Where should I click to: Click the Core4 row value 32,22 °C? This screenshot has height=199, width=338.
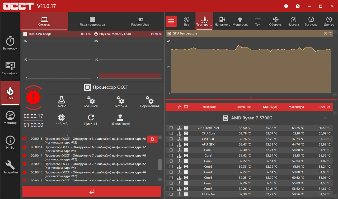point(245,172)
